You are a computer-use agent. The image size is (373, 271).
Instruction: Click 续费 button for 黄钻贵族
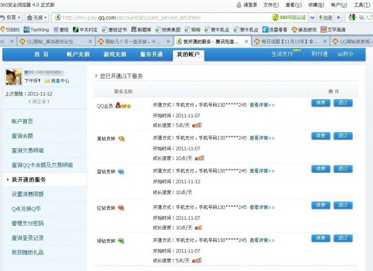click(x=321, y=136)
